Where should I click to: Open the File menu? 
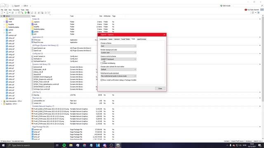[x=2, y=10]
